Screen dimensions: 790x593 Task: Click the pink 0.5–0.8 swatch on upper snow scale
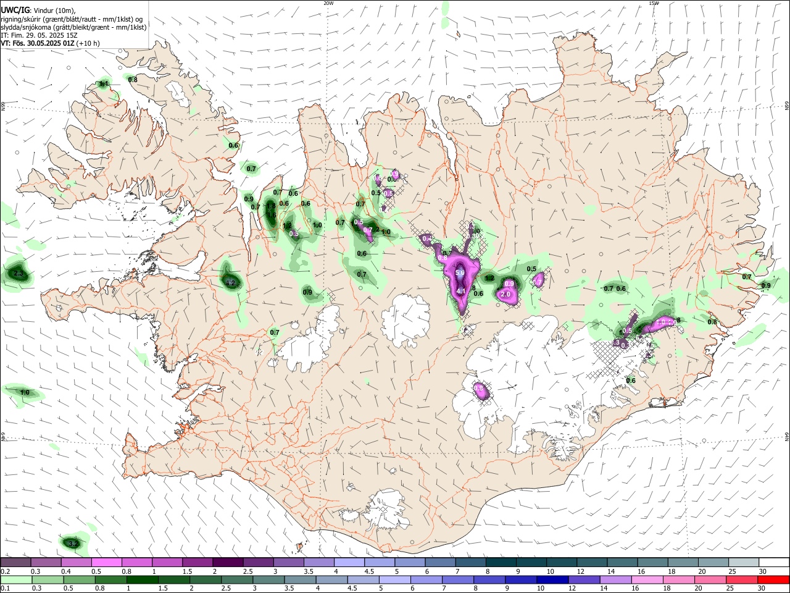[106, 562]
